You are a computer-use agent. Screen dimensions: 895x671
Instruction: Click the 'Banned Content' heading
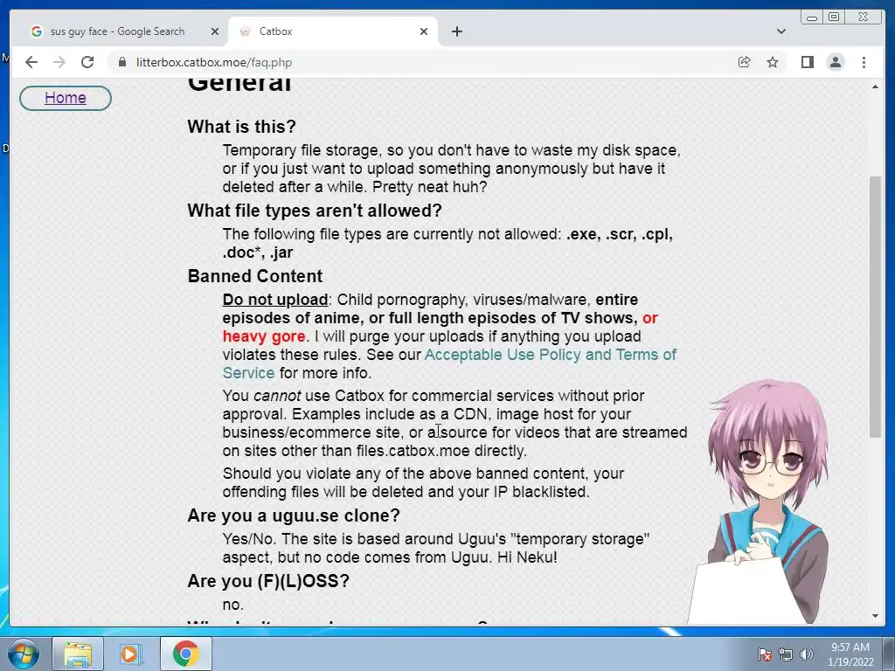255,276
